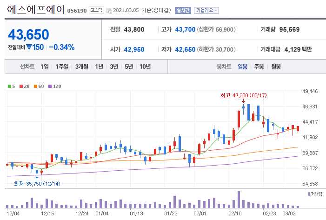Click the calendar icon beside 2021.03.05

(109, 11)
